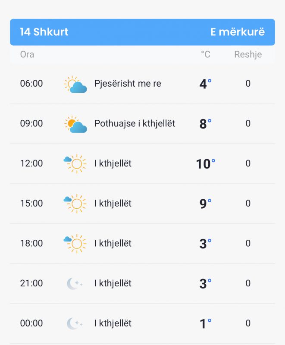
Task: Click the partly cloudy icon at 06:00
Action: (75, 84)
